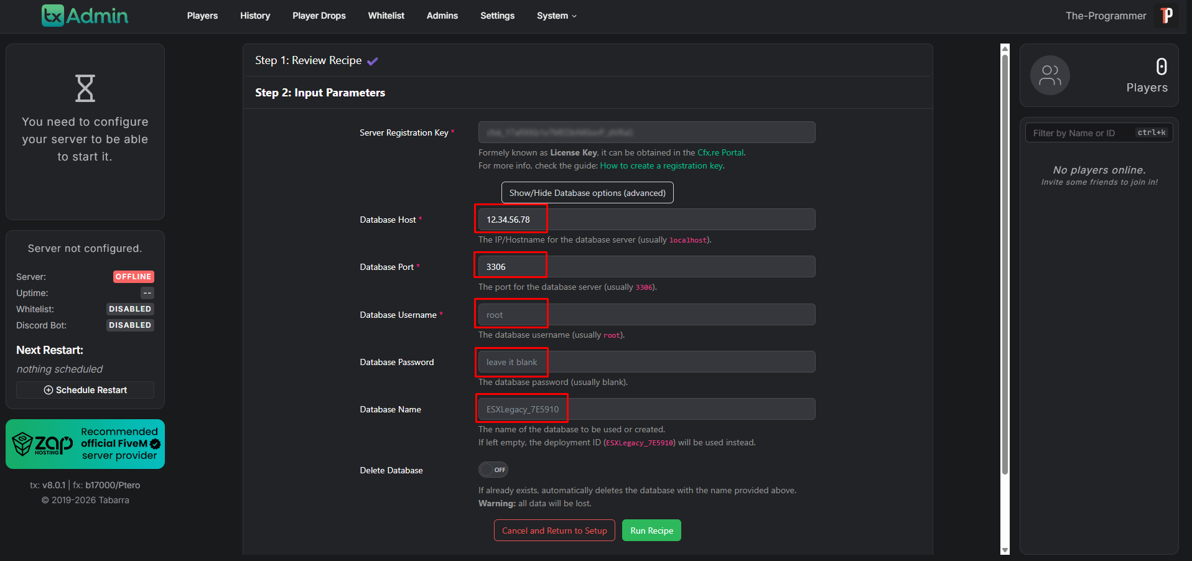This screenshot has width=1192, height=561.
Task: Collapse Step 1: Review Recipe header
Action: [x=308, y=60]
